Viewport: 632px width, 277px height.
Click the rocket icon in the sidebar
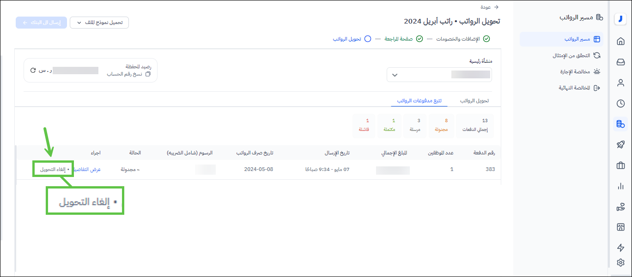click(x=620, y=145)
